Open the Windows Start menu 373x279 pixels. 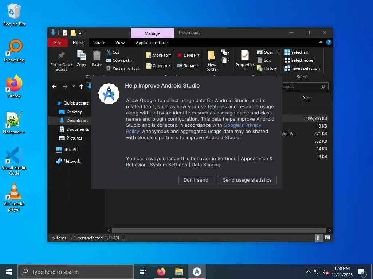click(x=9, y=272)
